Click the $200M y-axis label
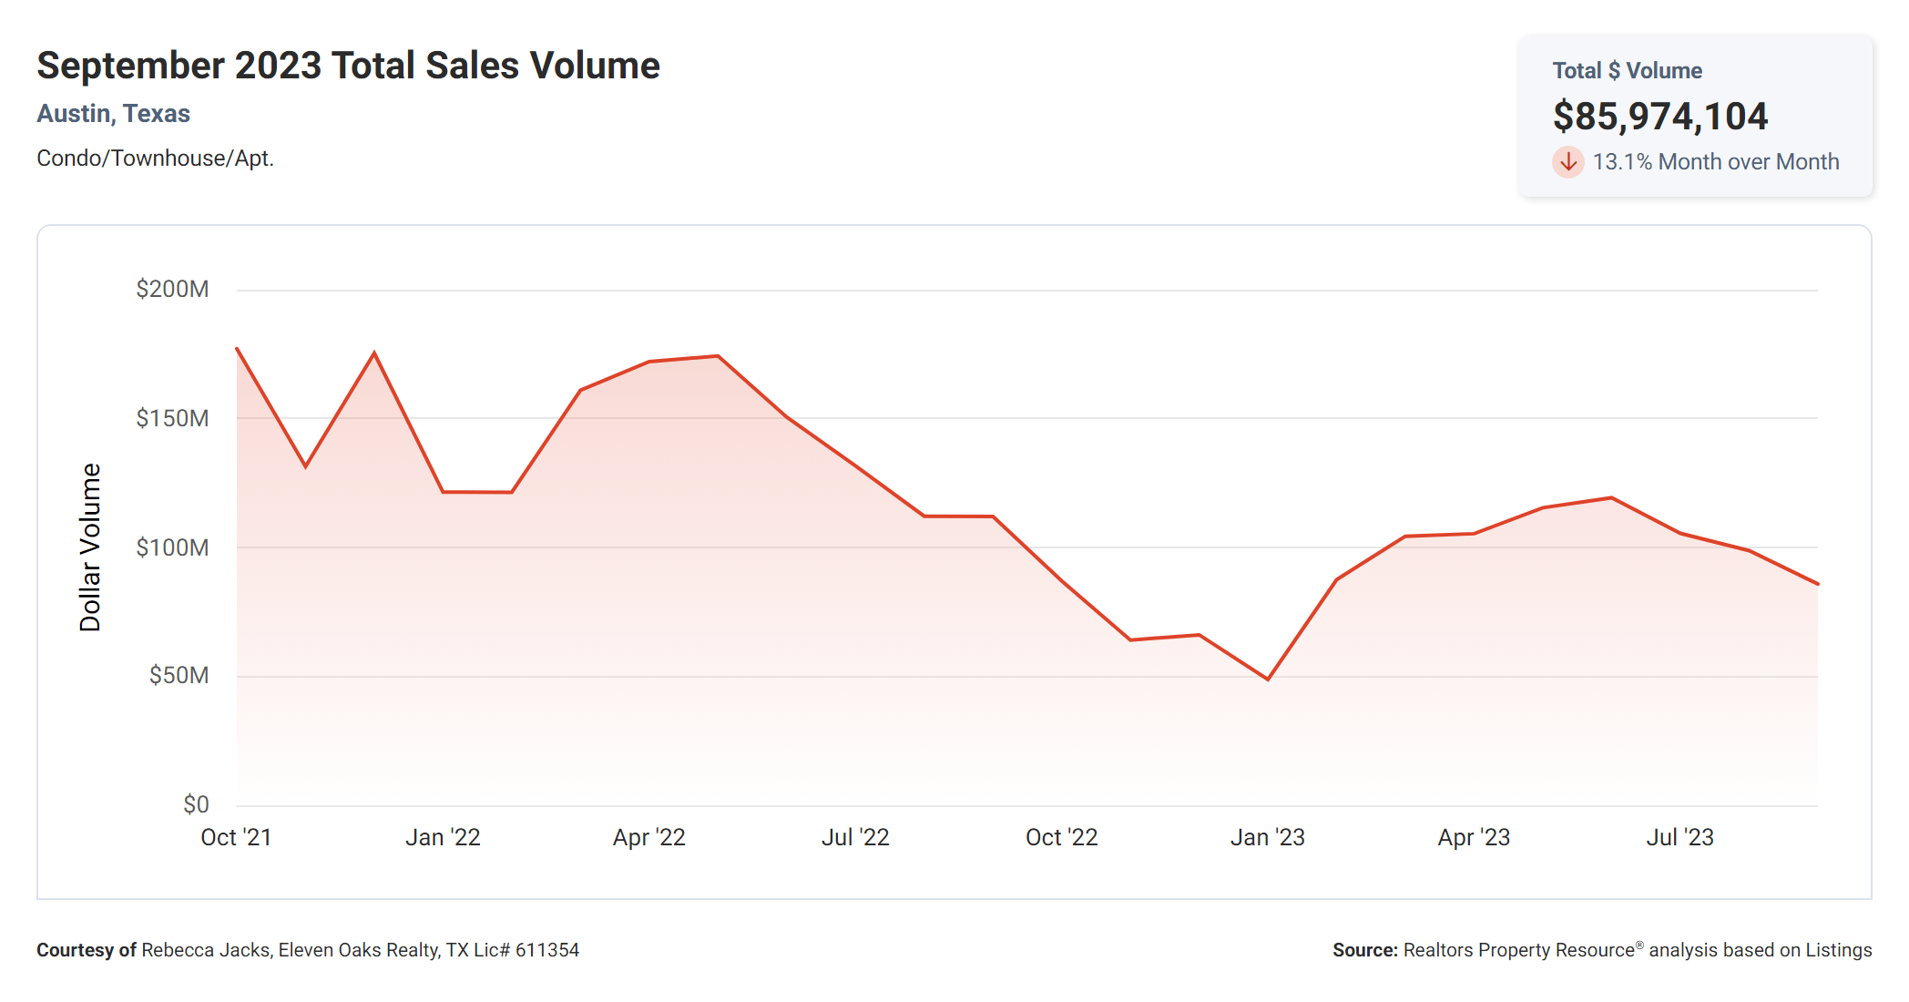Viewport: 1909px width, 1002px height. pyautogui.click(x=172, y=290)
